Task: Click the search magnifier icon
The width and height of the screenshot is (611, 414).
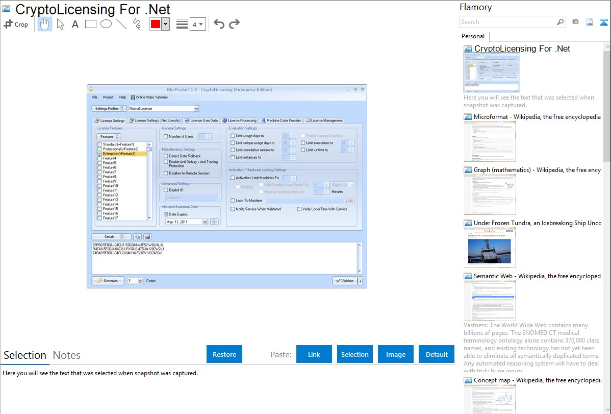Action: click(560, 22)
